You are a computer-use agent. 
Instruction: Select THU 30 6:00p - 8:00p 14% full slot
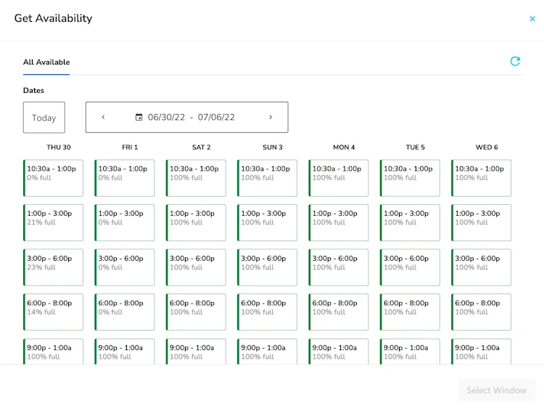53,312
